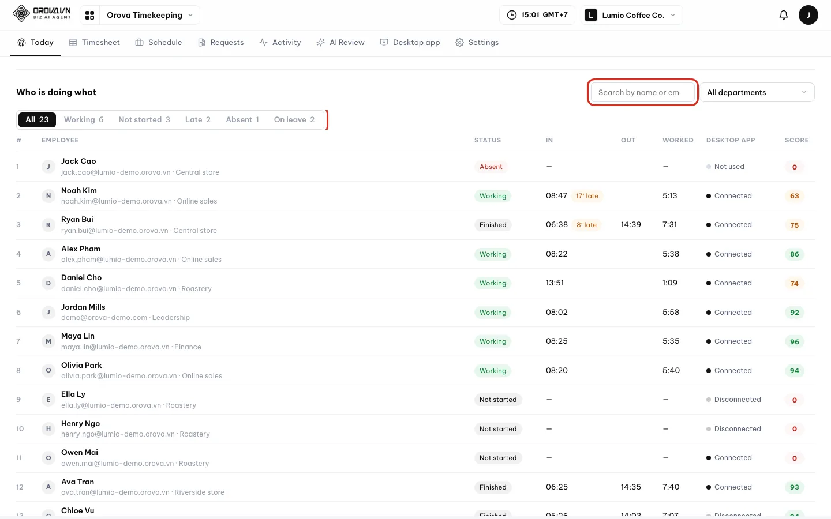831x519 pixels.
Task: Click Alex Pham's score 86
Action: [795, 254]
